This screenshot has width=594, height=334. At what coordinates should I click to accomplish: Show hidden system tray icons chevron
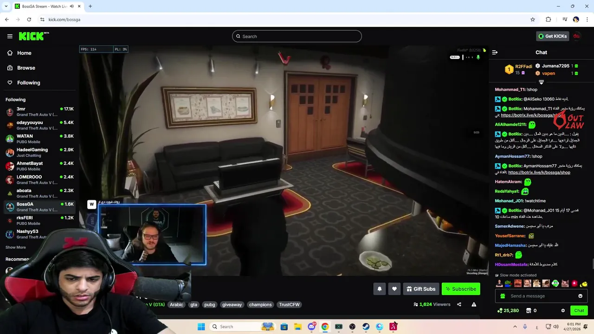(515, 327)
